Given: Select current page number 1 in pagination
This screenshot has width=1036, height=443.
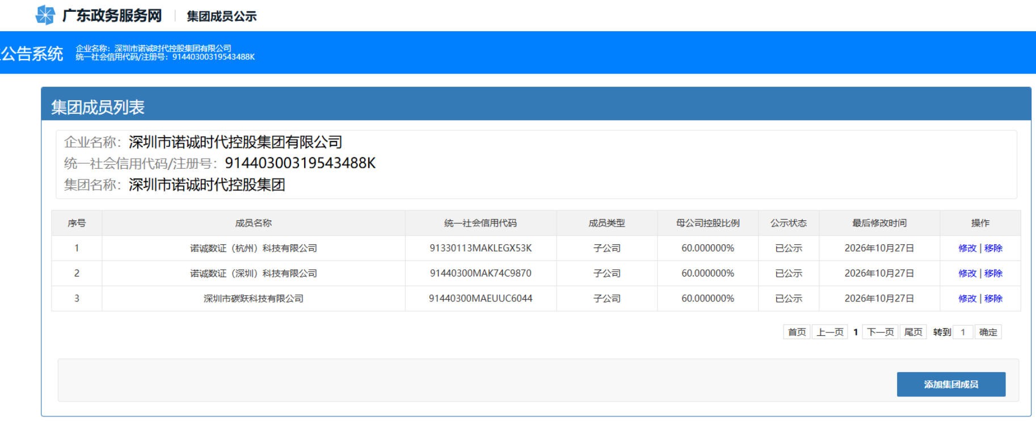Looking at the screenshot, I should pos(856,333).
